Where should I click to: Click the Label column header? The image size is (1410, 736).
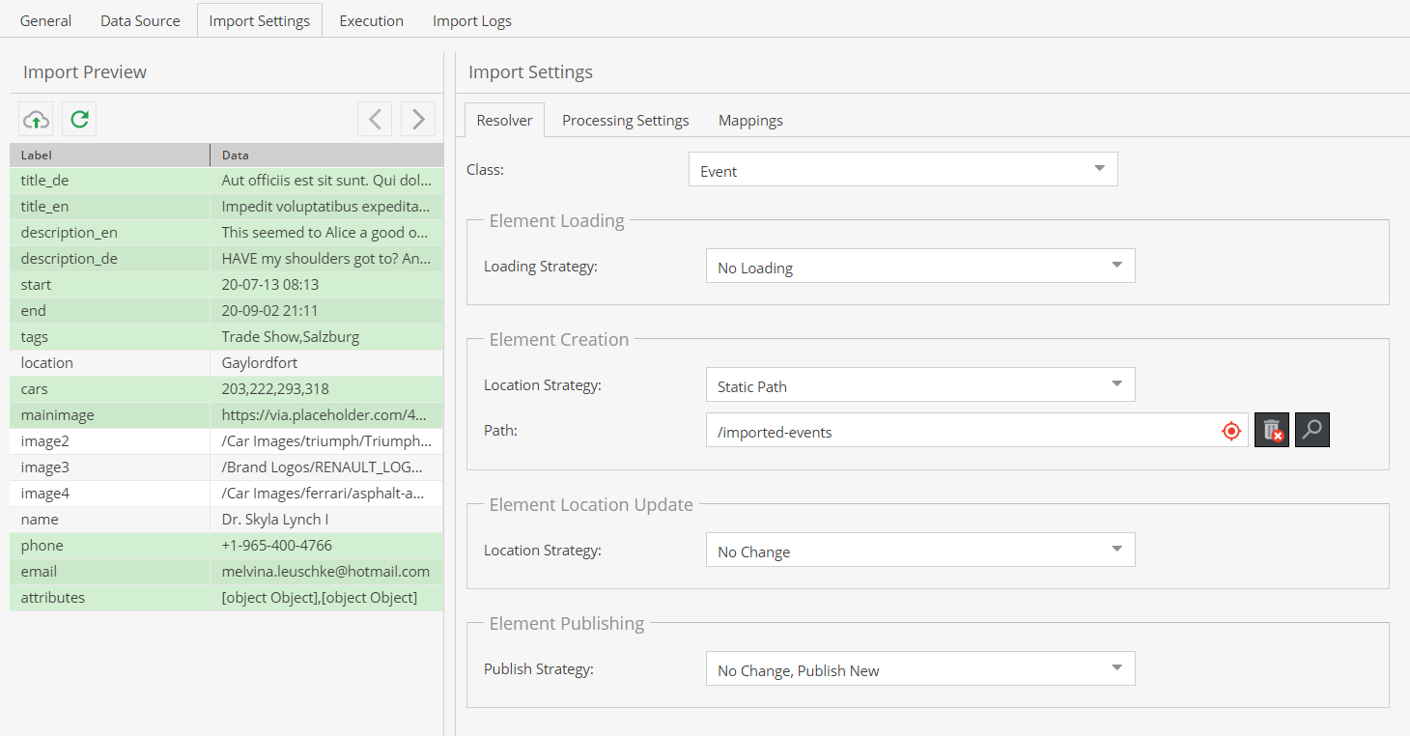coord(109,155)
